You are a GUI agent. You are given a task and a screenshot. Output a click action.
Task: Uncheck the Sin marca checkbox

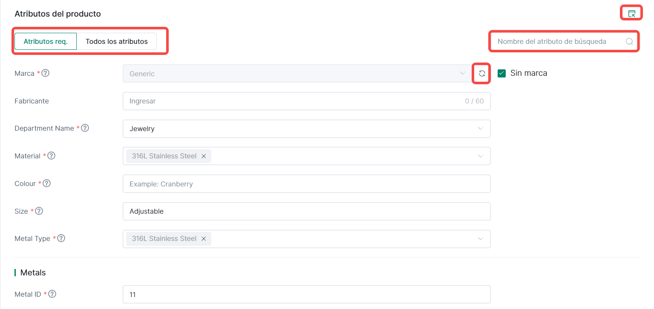pos(501,73)
